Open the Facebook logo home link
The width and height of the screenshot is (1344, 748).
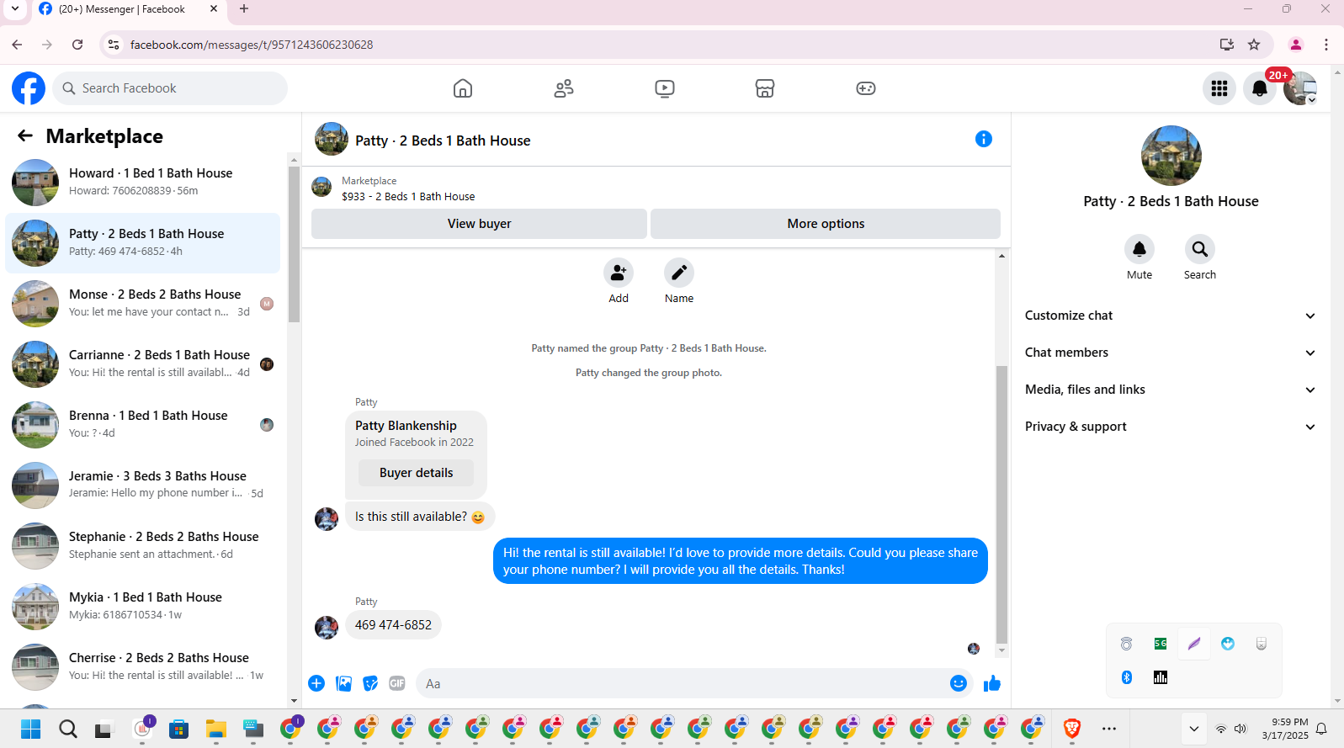[29, 88]
